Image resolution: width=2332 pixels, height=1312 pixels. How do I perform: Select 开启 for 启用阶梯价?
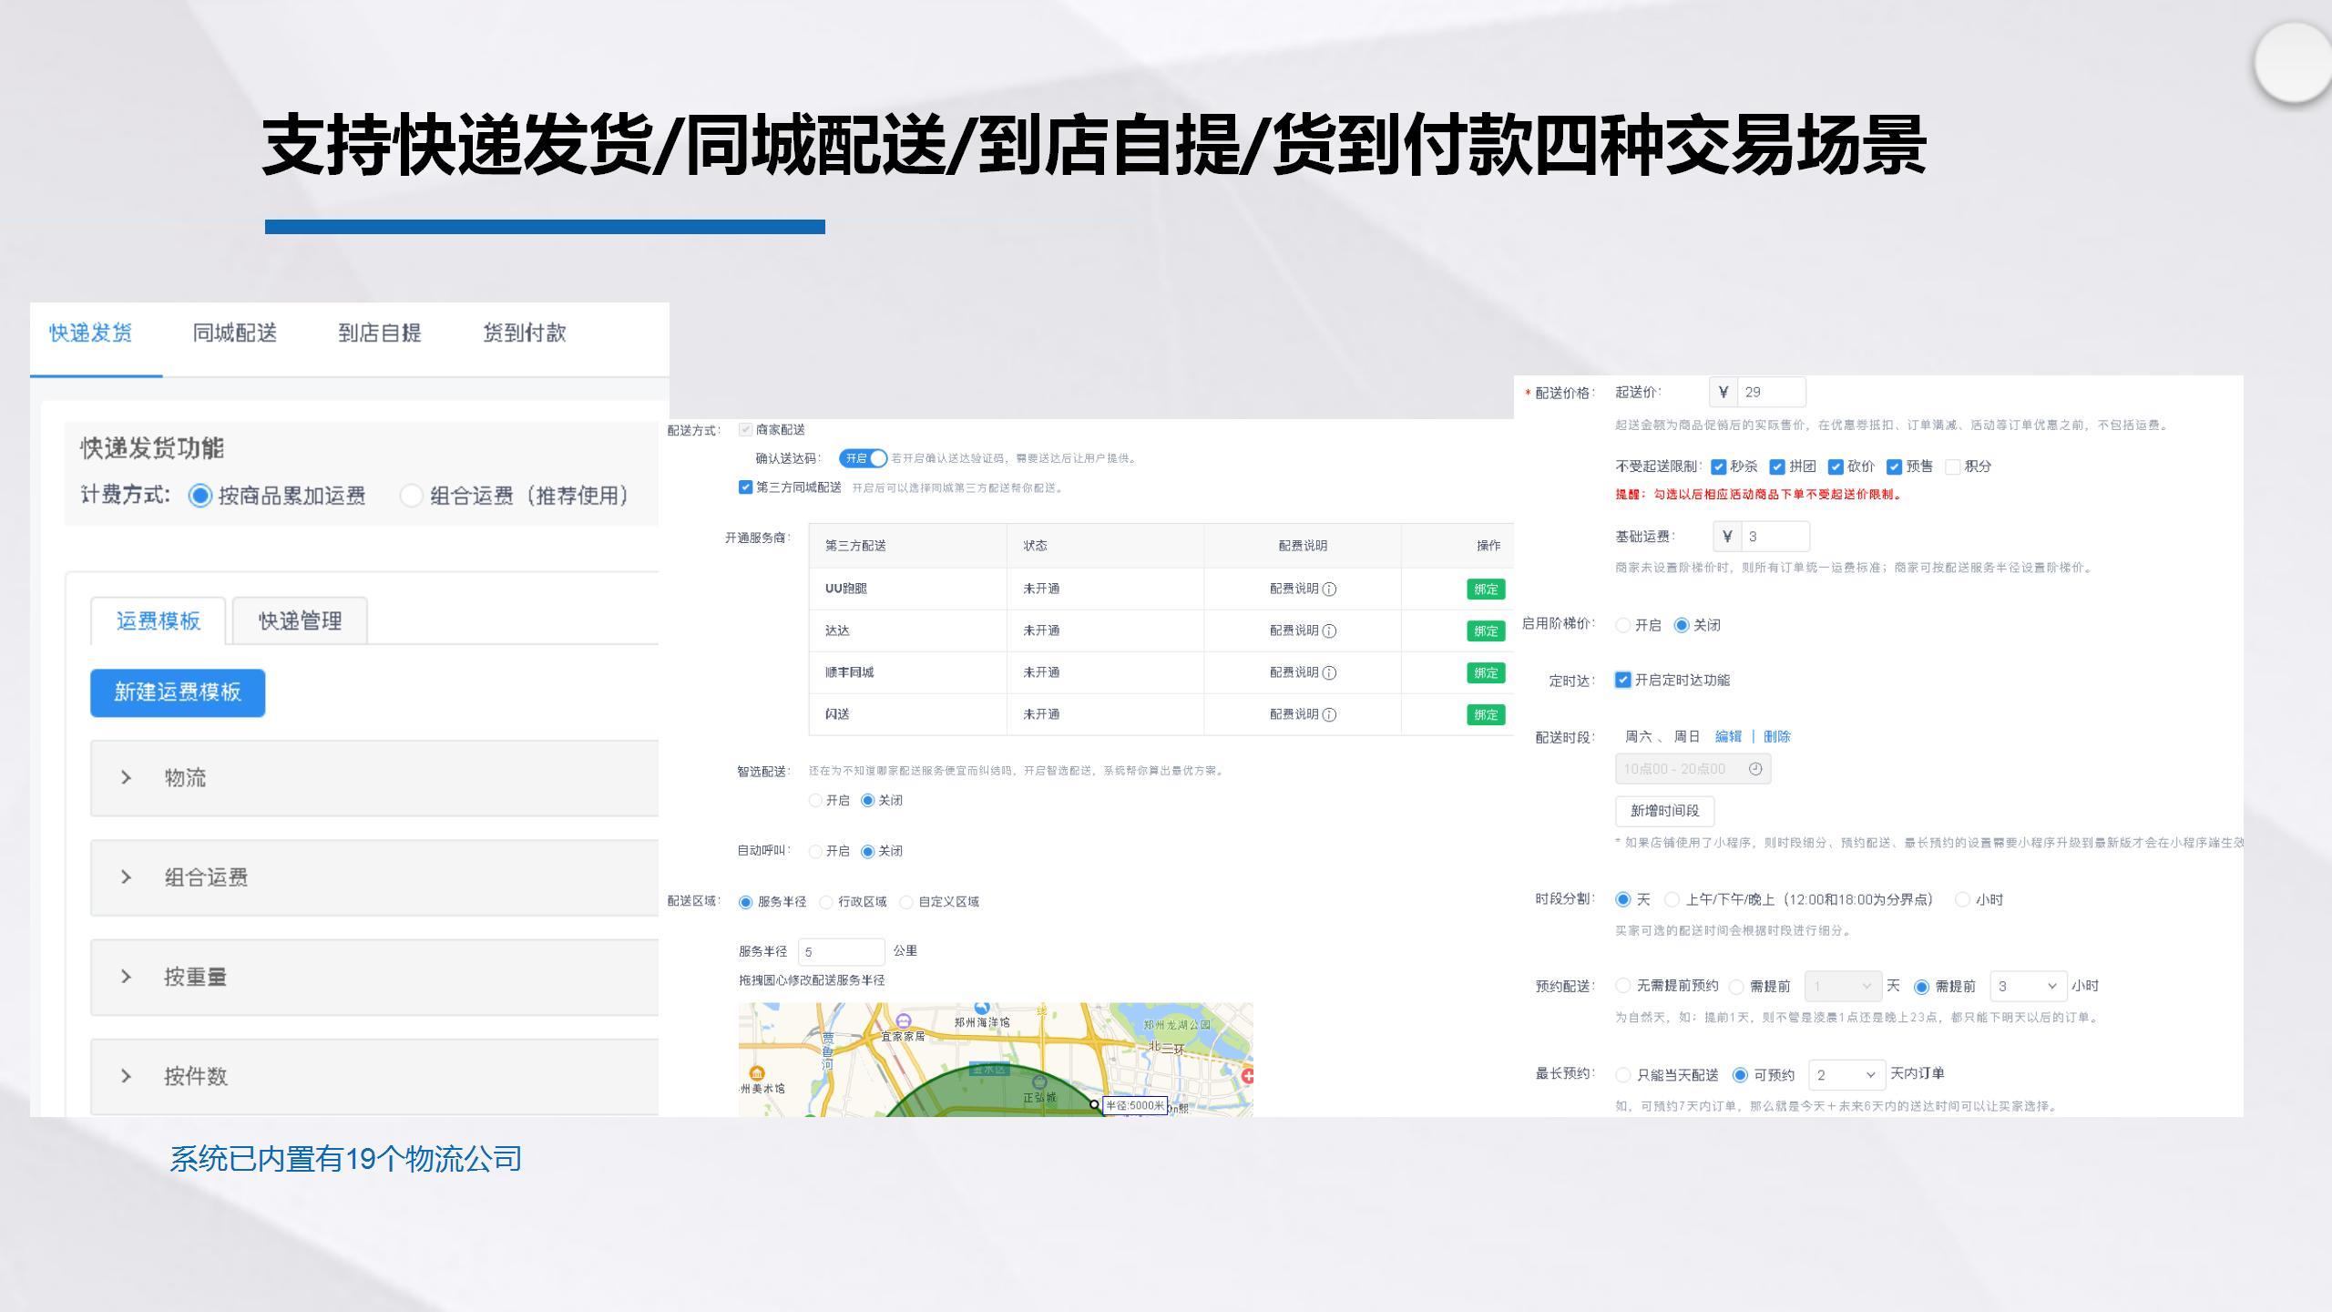tap(1622, 625)
